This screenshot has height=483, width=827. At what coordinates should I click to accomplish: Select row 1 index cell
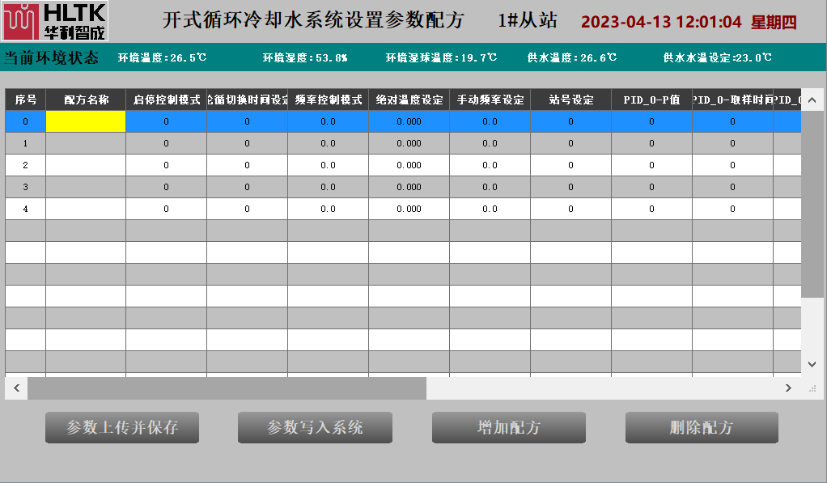click(25, 143)
